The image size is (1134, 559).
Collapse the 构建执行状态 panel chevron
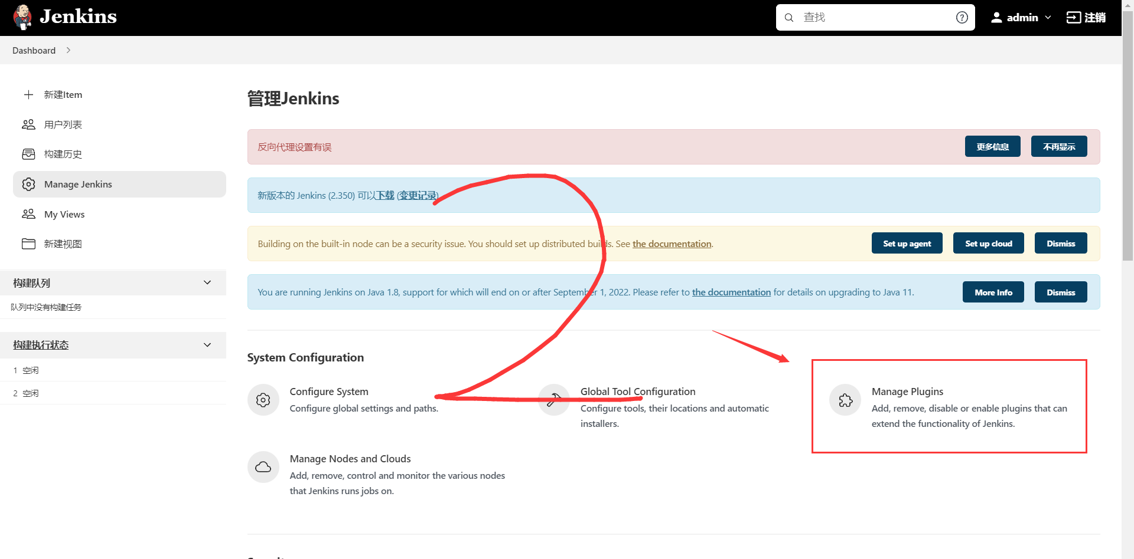pos(207,345)
